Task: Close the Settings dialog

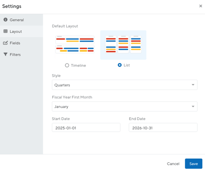Action: point(201,6)
